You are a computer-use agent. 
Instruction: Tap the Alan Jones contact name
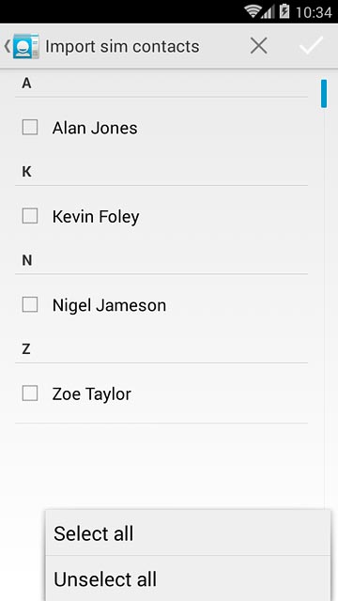95,128
